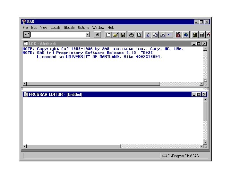The height and width of the screenshot is (173, 231).
Task: Click the partially visible help book icon
Action: 208,35
